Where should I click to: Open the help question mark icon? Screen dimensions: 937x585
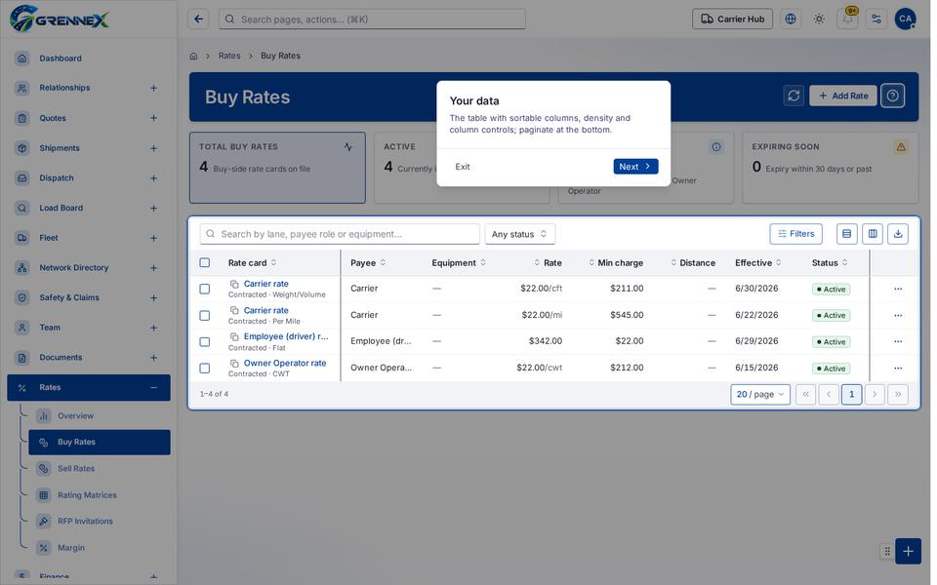point(893,96)
